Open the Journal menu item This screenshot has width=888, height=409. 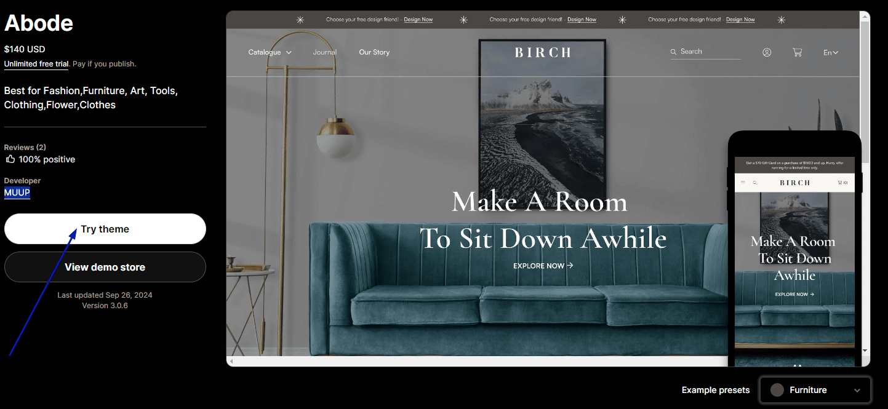[324, 52]
